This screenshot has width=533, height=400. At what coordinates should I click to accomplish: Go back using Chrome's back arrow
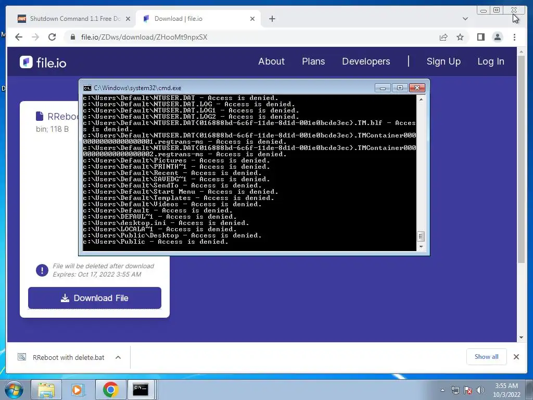[19, 37]
